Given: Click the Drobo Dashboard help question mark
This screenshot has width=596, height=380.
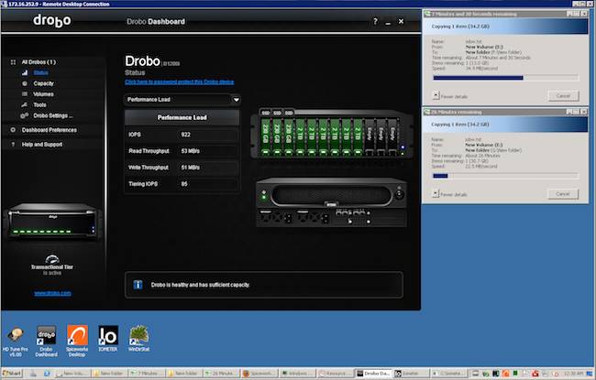Looking at the screenshot, I should (x=375, y=21).
